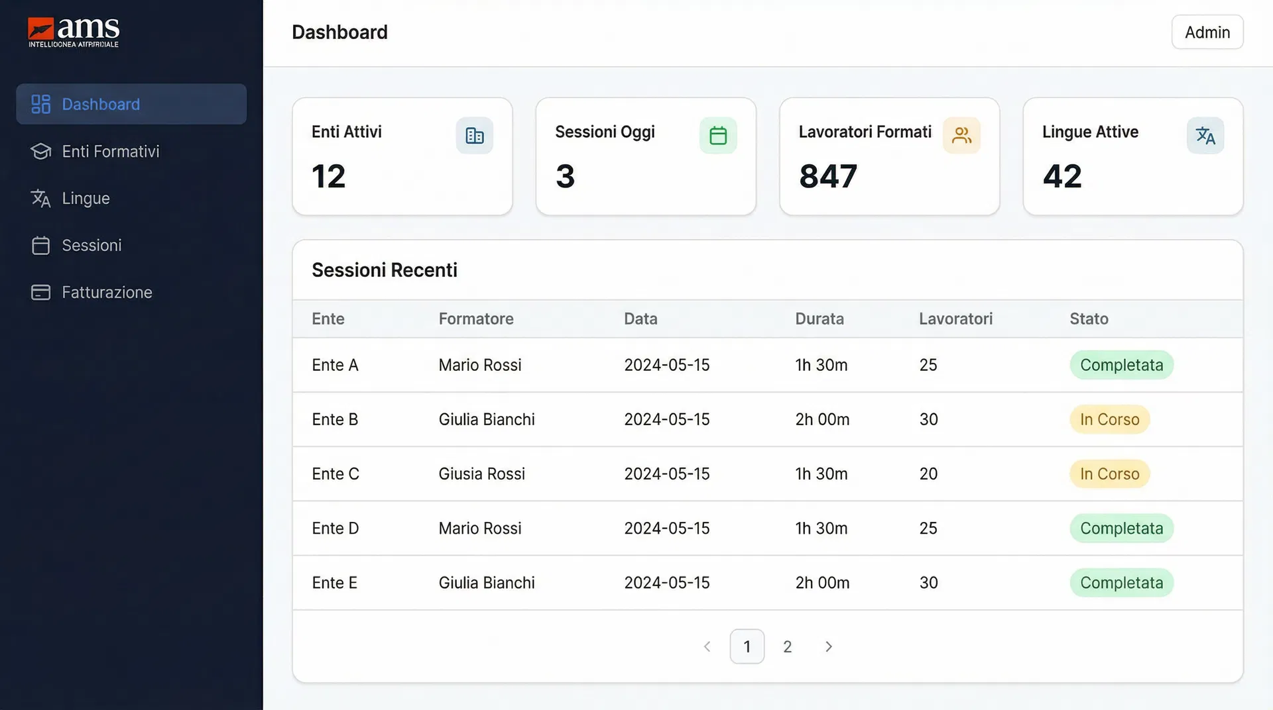Click the Dashboard grid icon in sidebar
The image size is (1273, 710).
pos(40,104)
